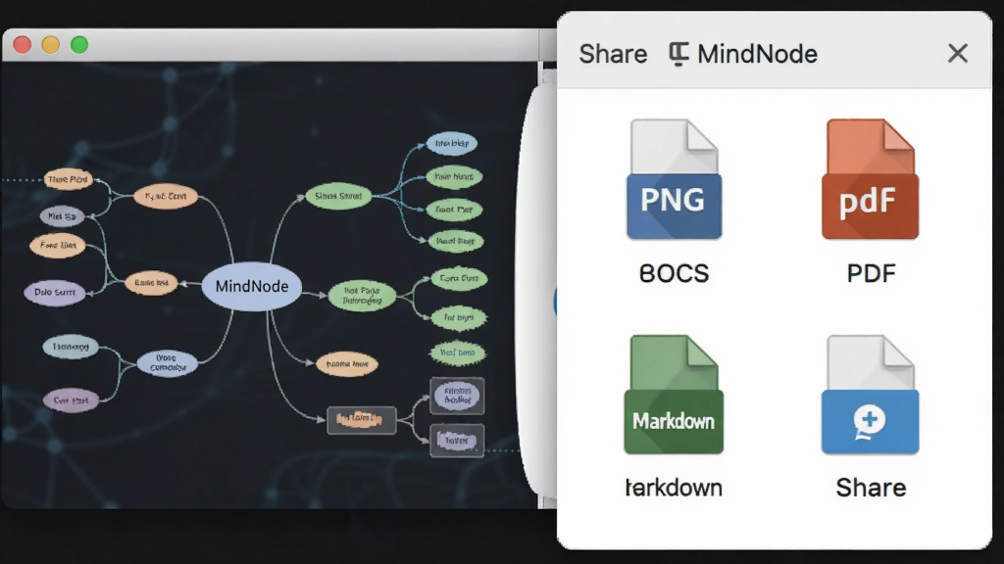
Task: Click the Share label under blue icon
Action: (x=871, y=488)
